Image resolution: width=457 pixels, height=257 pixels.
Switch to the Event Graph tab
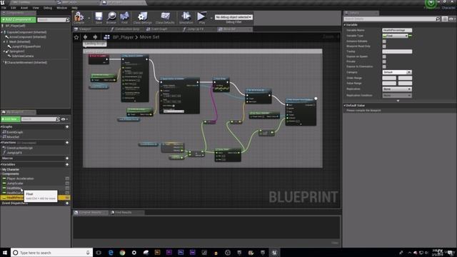click(159, 29)
